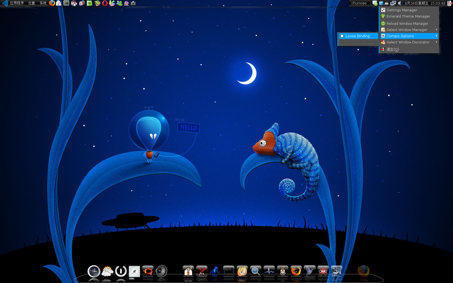
Task: Open the 系统 system menu
Action: pyautogui.click(x=43, y=3)
